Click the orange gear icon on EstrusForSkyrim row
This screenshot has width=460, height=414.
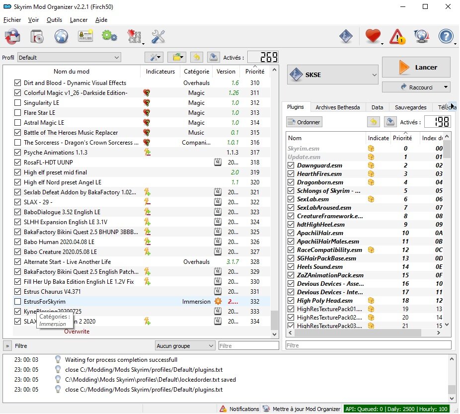click(x=218, y=301)
